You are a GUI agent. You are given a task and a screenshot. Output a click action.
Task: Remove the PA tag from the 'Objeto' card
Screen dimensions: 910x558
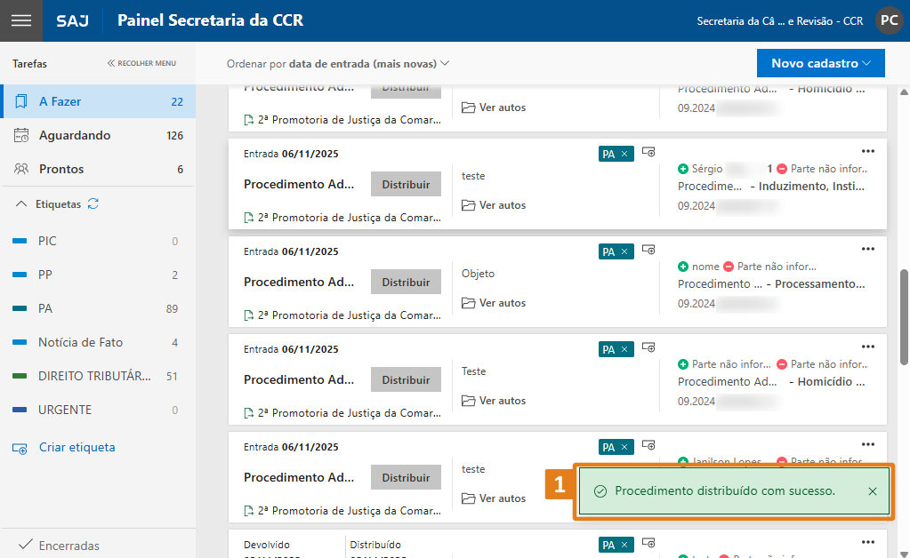tap(624, 251)
